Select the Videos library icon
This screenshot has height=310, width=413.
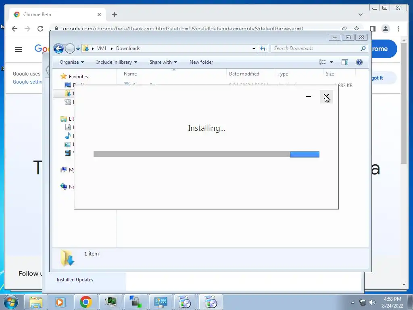pos(68,153)
